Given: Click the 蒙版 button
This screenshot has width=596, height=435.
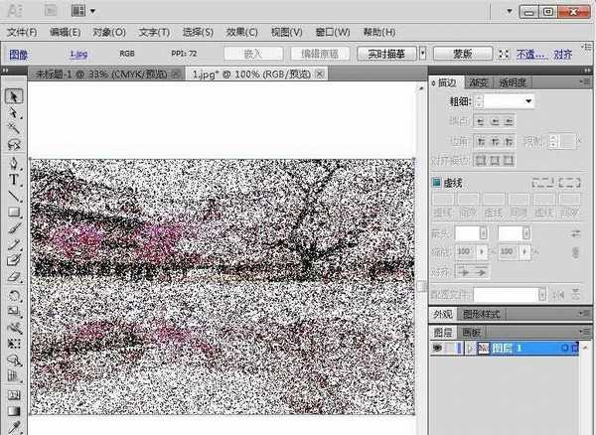Looking at the screenshot, I should (462, 54).
